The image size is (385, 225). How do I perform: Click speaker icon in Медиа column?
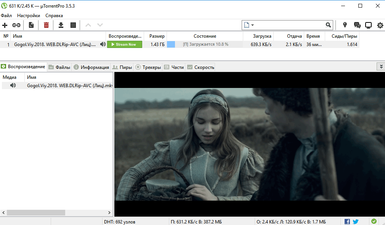[13, 85]
